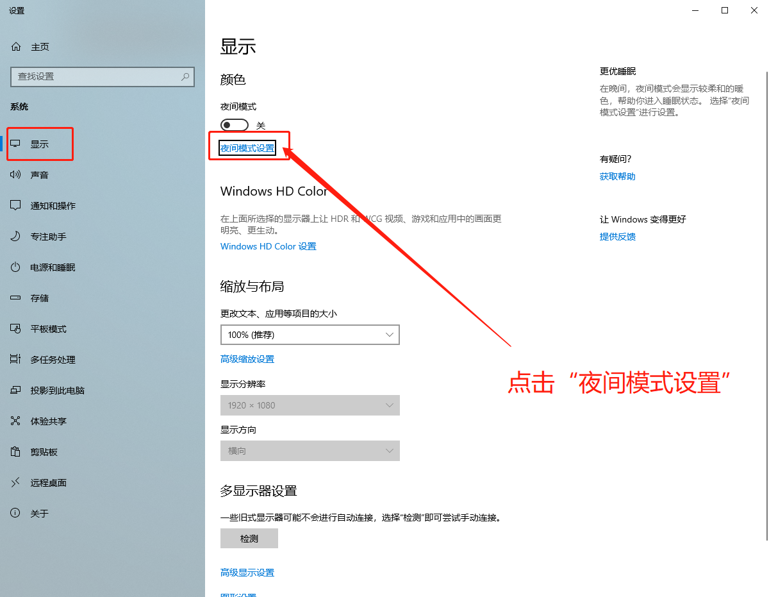Click the 平板模式 tablet icon

(x=16, y=329)
